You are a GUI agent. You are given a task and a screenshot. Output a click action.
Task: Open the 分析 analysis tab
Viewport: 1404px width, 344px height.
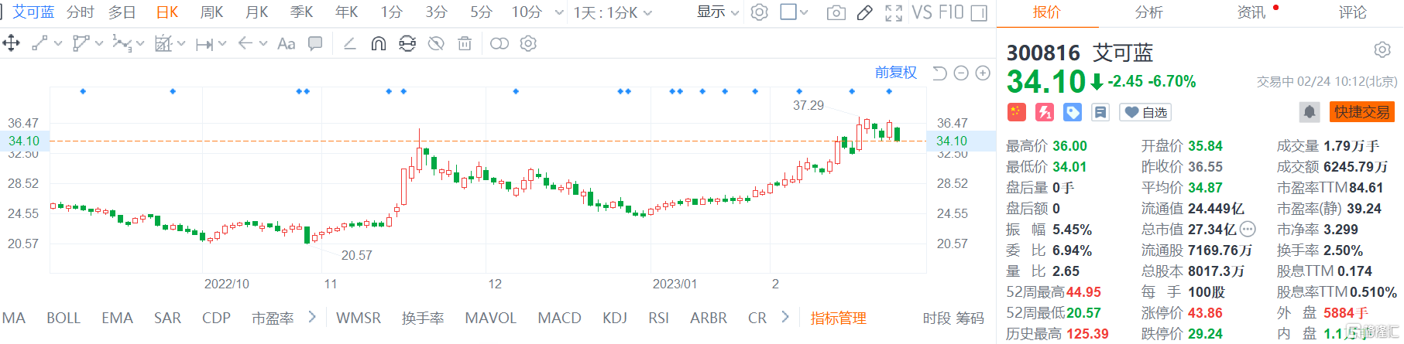coord(1149,12)
